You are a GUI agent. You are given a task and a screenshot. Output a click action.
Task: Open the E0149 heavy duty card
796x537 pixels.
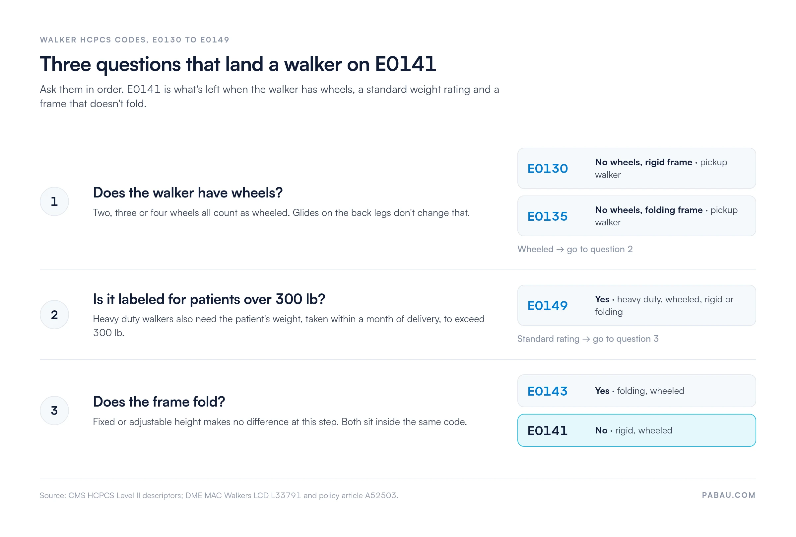point(636,305)
